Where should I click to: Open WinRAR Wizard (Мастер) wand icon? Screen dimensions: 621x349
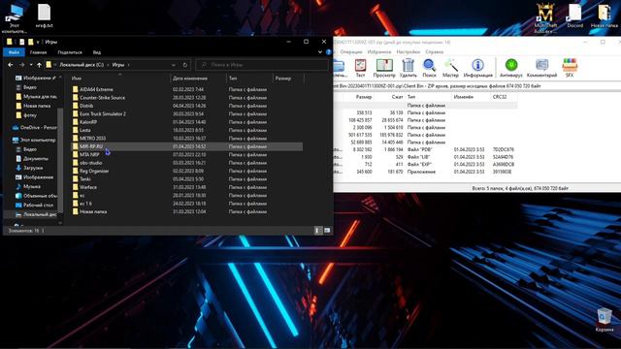pyautogui.click(x=450, y=68)
